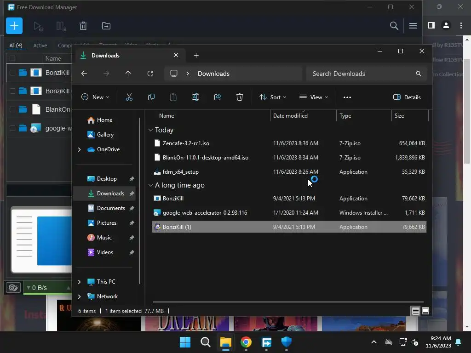Open Google Chrome from the taskbar
The image size is (471, 353).
tap(246, 342)
